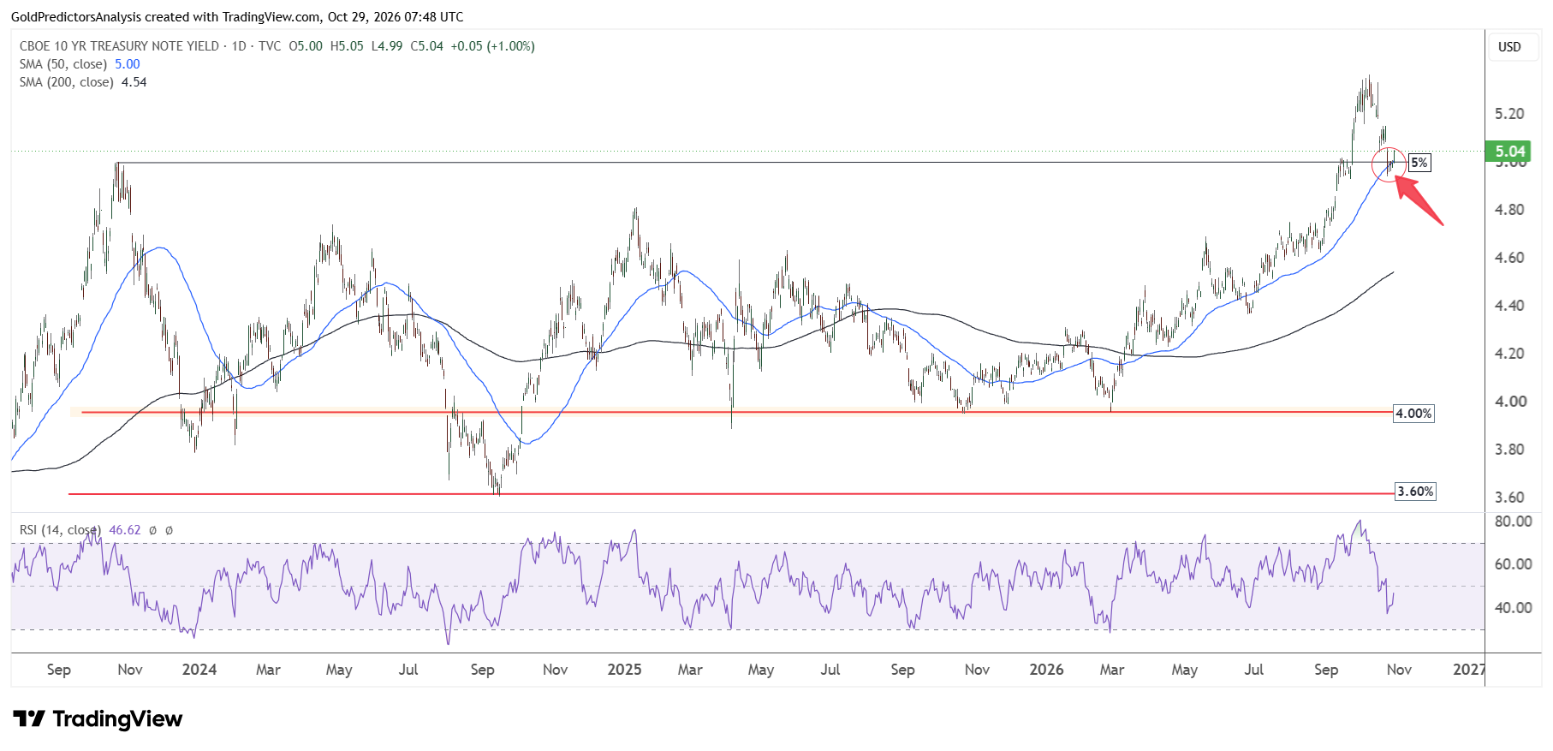Click the 4.60 price axis value
Image resolution: width=1553 pixels, height=751 pixels.
1509,258
